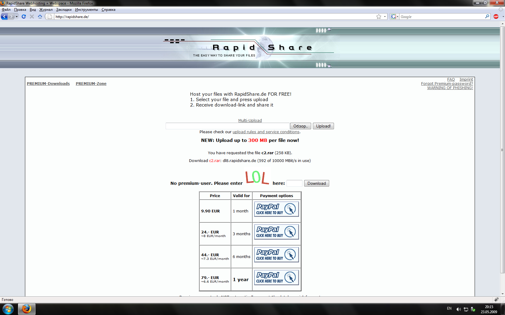Click the Rapid Share header logo

tap(262, 48)
